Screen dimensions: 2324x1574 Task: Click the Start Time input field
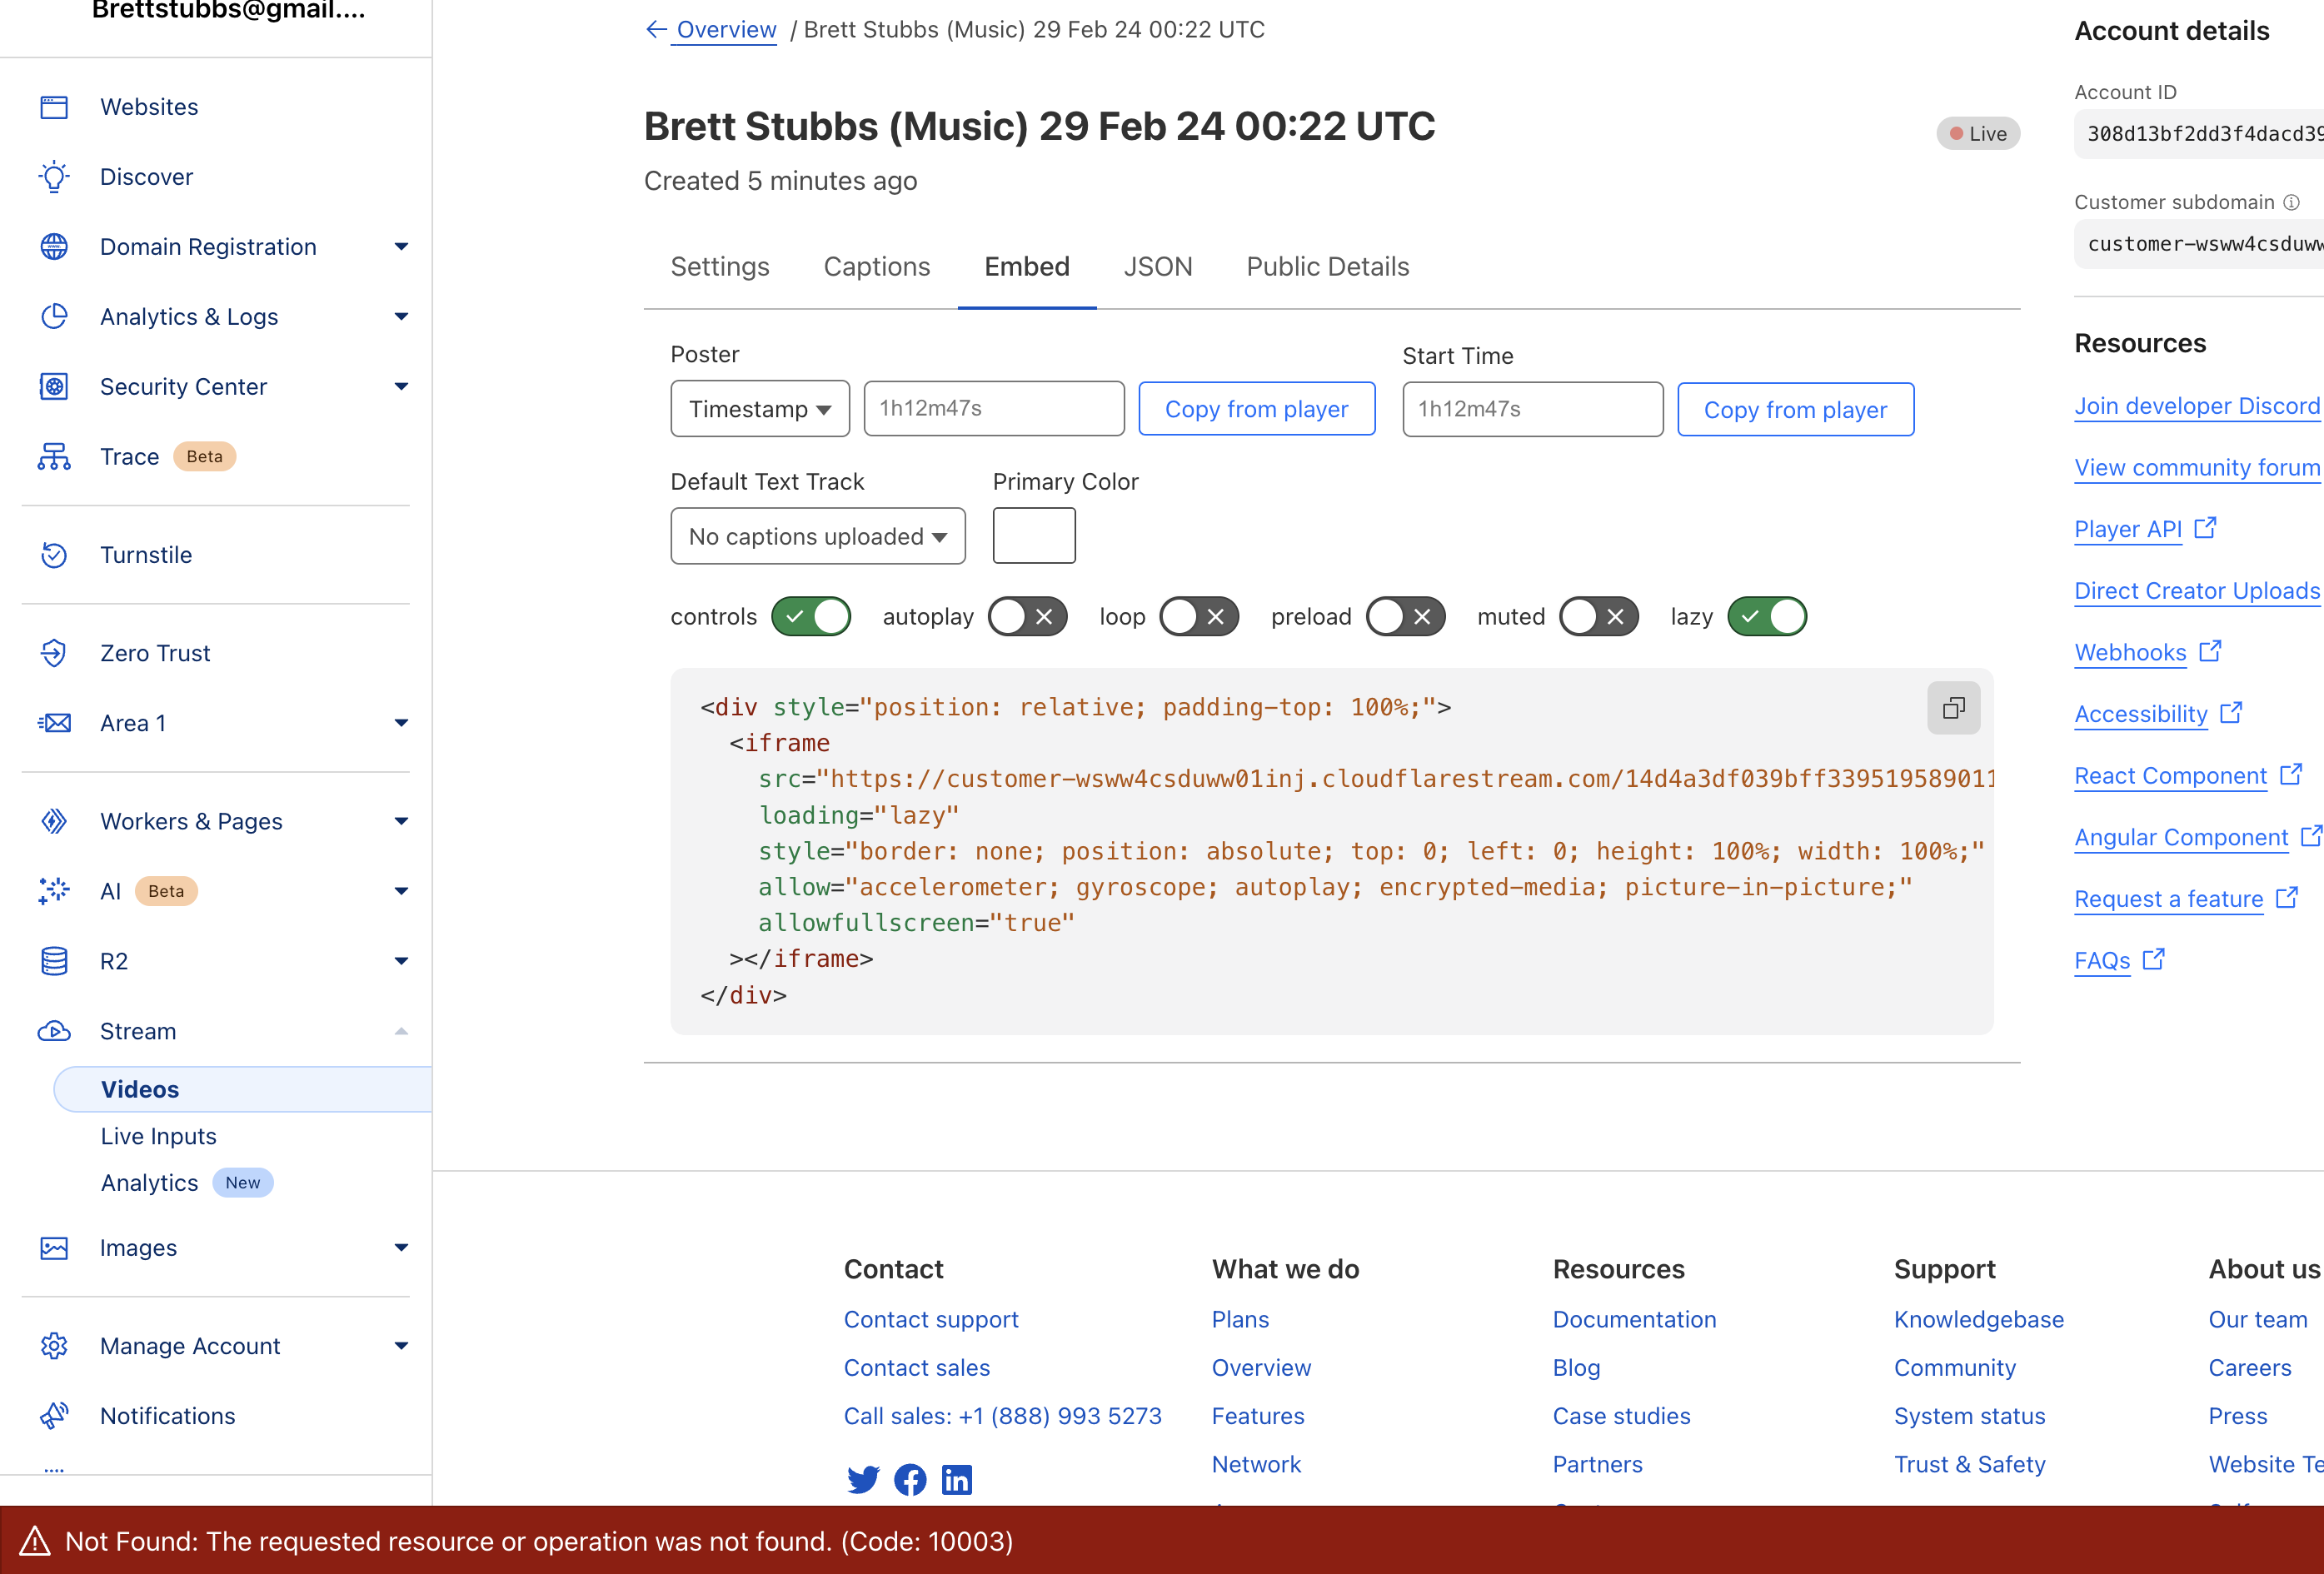click(1532, 409)
